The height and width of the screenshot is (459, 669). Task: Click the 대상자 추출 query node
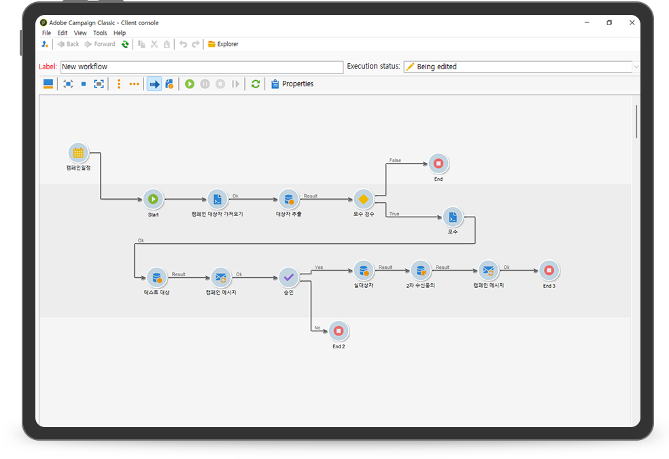(288, 199)
